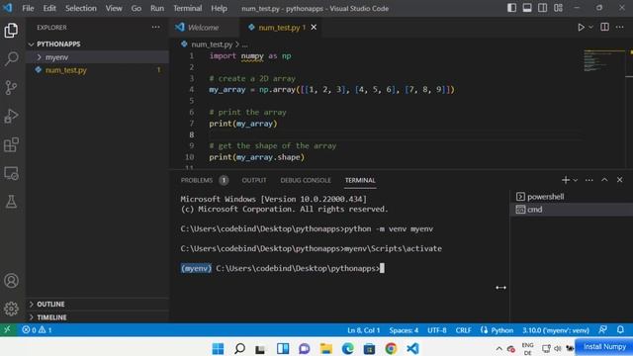Screen dimensions: 633x356
Task: Change line ending via CRLF status item
Action: click(x=463, y=330)
